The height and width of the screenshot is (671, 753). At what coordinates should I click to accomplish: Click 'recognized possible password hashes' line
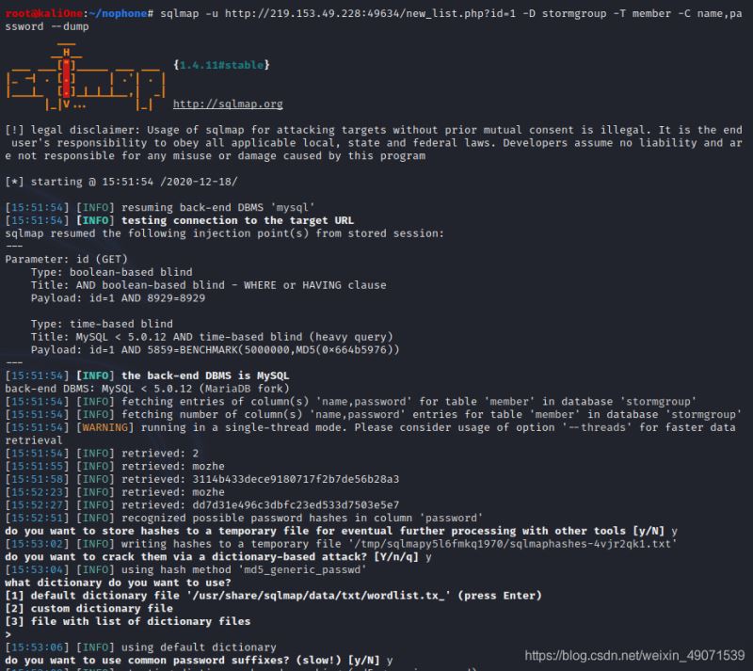click(244, 519)
